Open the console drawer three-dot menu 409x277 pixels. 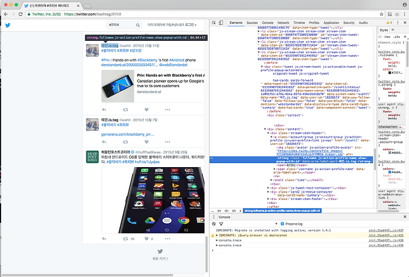(214, 217)
